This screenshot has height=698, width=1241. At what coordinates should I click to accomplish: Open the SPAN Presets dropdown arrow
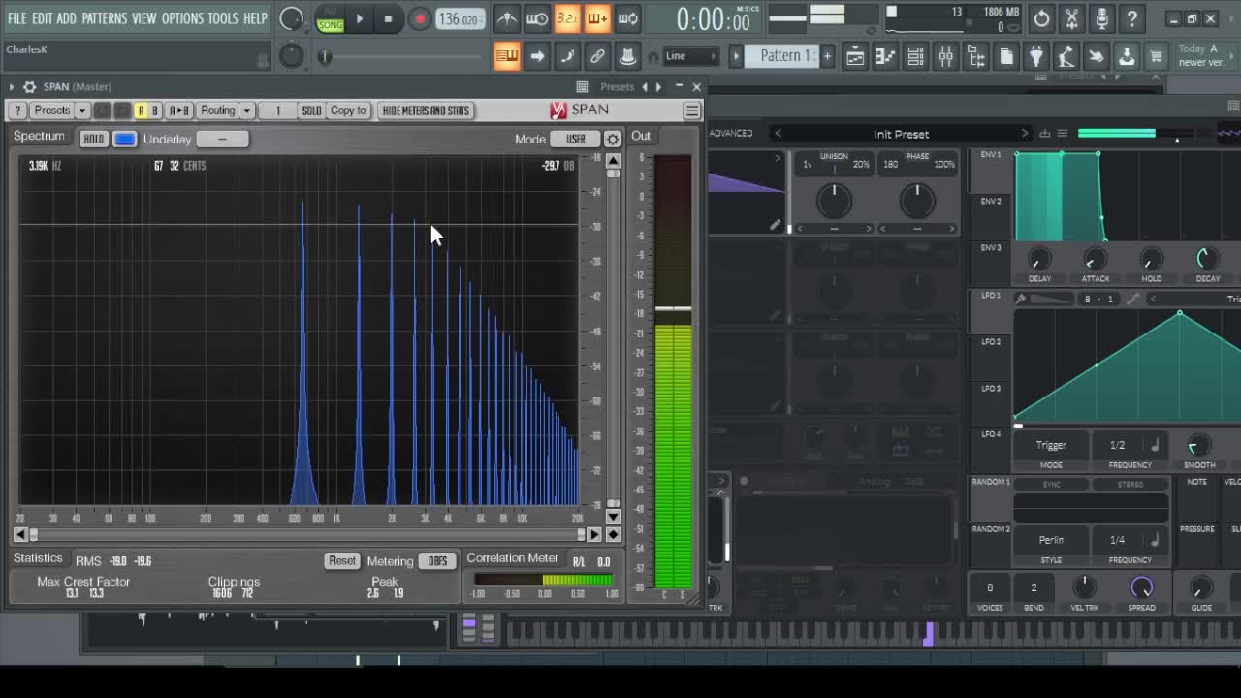[x=81, y=111]
